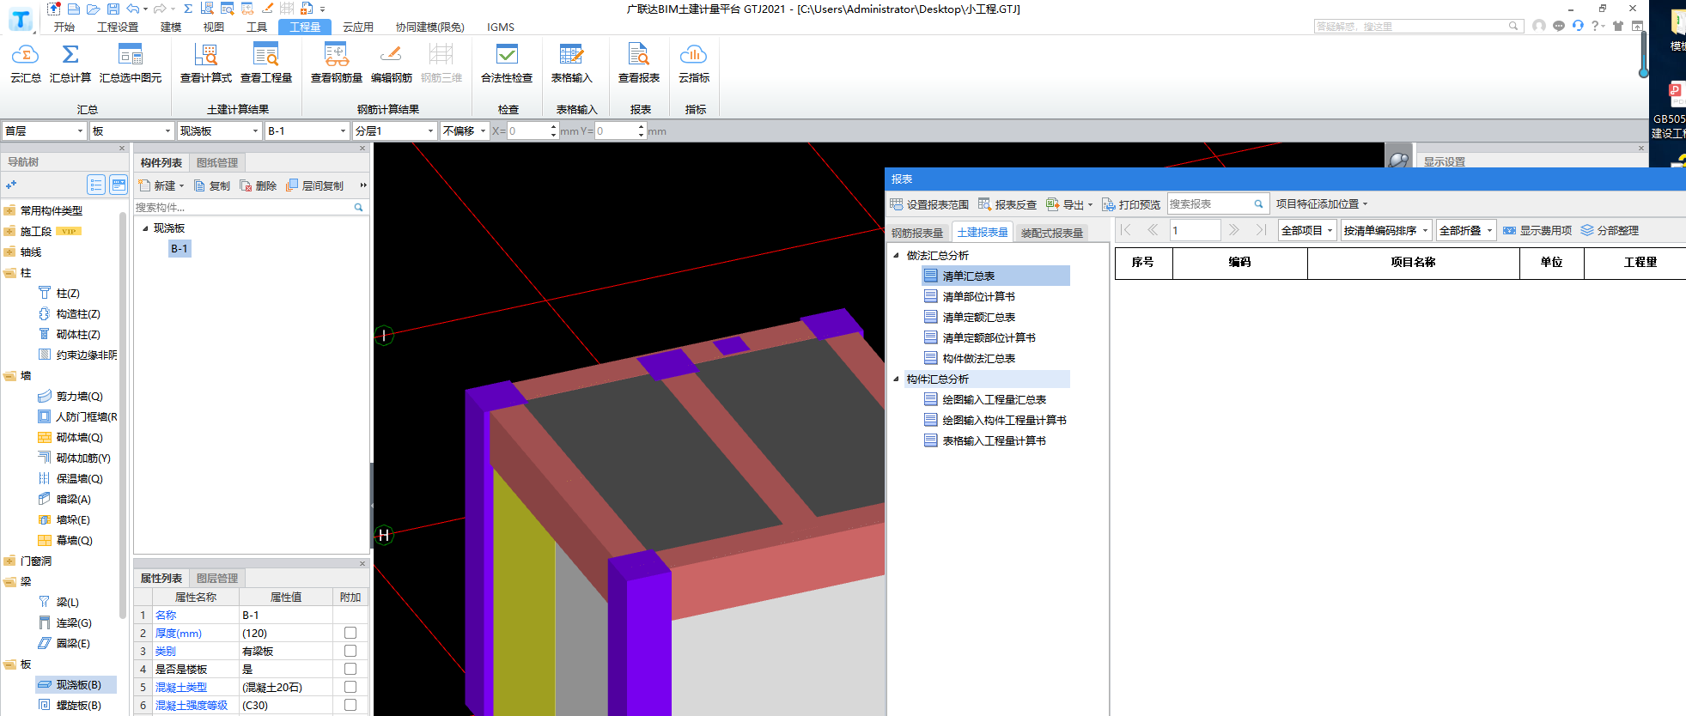Viewport: 1686px width, 716px height.
Task: Click search icon in 搜索构件 box
Action: (358, 207)
